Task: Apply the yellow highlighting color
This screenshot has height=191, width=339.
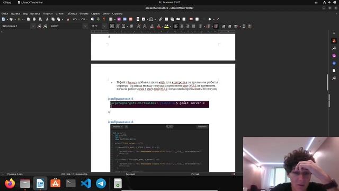Action: 166,26
